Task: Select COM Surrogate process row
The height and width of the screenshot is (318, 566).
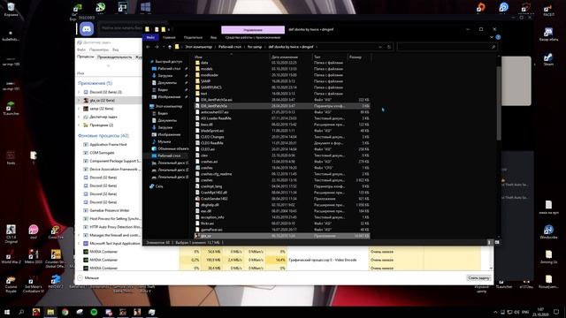Action: coord(102,153)
